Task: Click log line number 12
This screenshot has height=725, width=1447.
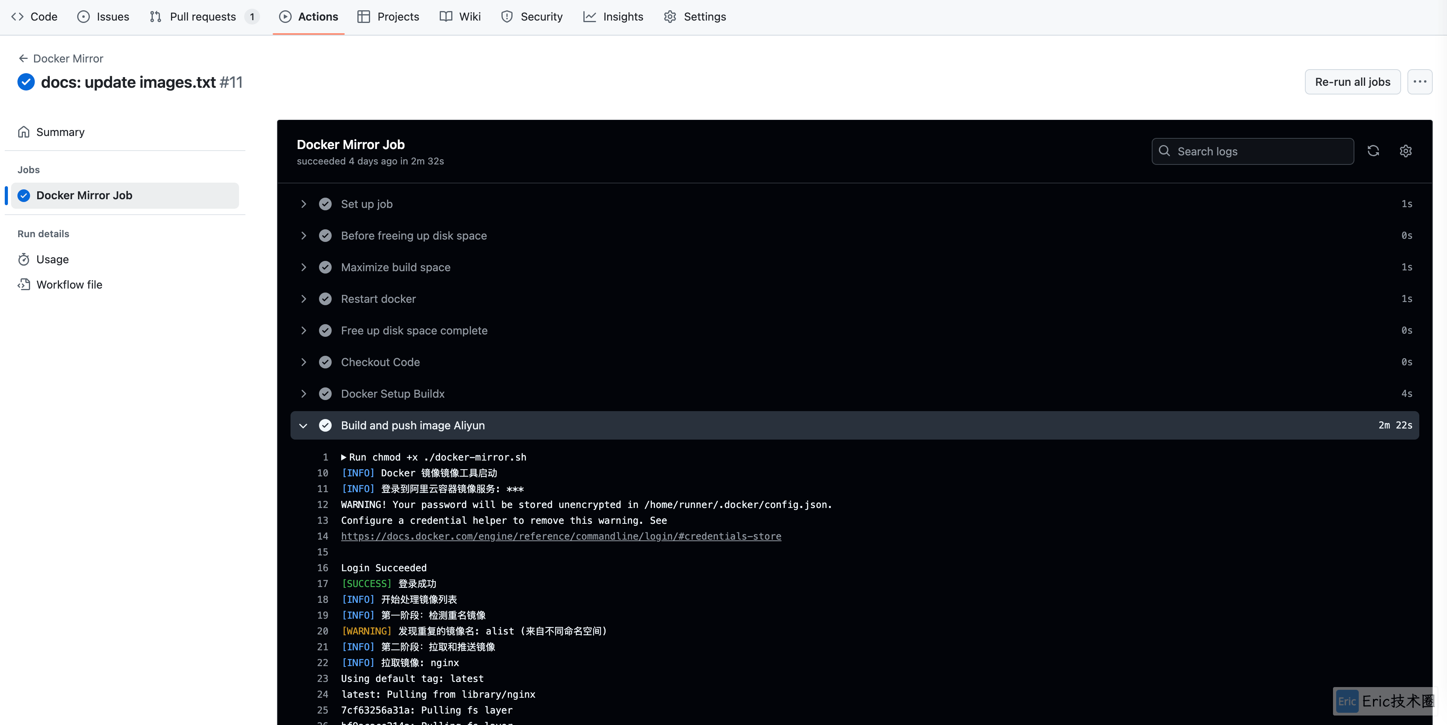Action: [323, 504]
